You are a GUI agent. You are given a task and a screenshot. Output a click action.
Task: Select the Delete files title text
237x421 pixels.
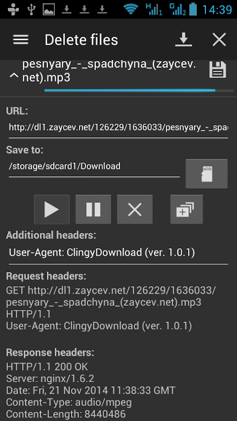click(x=81, y=40)
